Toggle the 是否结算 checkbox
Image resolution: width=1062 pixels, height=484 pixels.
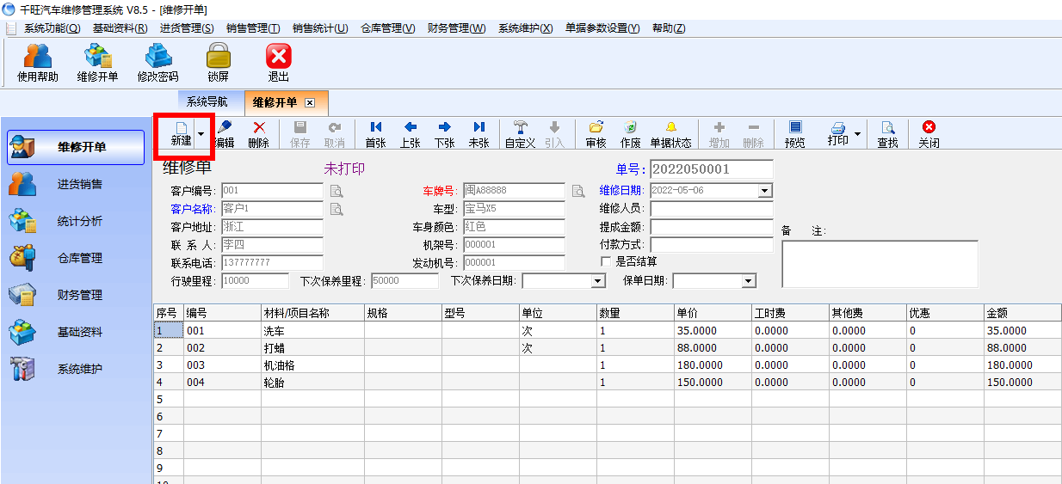coord(606,261)
